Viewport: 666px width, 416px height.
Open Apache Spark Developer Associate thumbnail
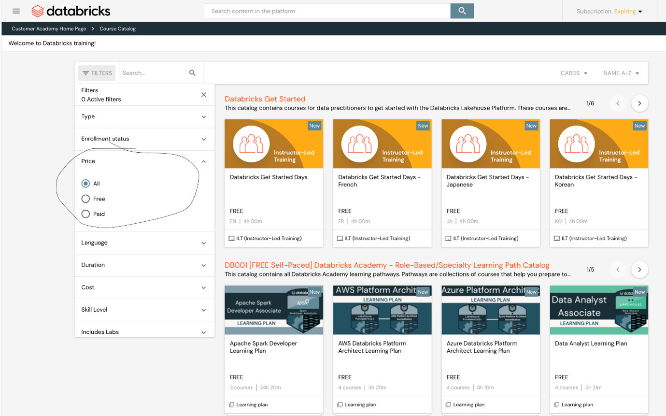[274, 310]
